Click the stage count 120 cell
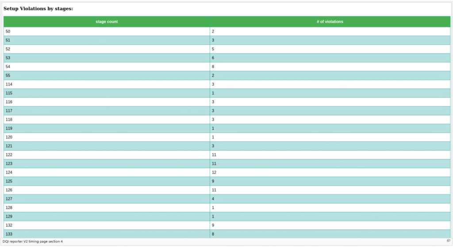Image resolution: width=453 pixels, height=247 pixels. [107, 137]
